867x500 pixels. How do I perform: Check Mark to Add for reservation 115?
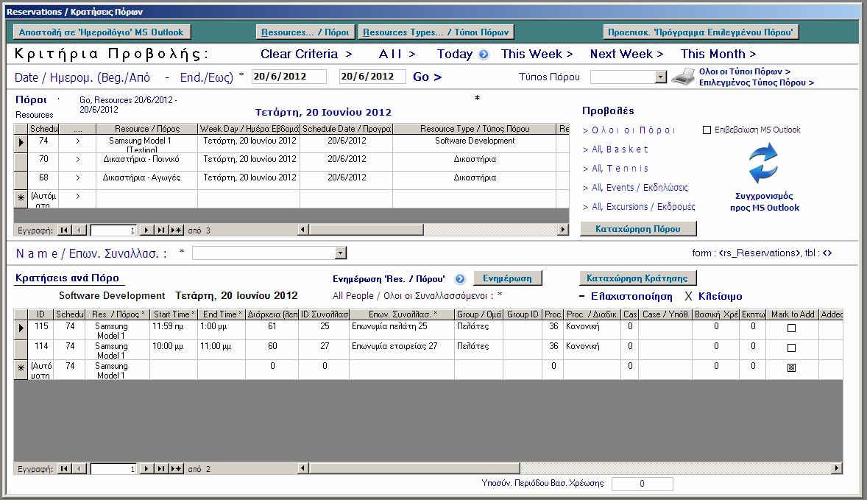click(x=791, y=328)
